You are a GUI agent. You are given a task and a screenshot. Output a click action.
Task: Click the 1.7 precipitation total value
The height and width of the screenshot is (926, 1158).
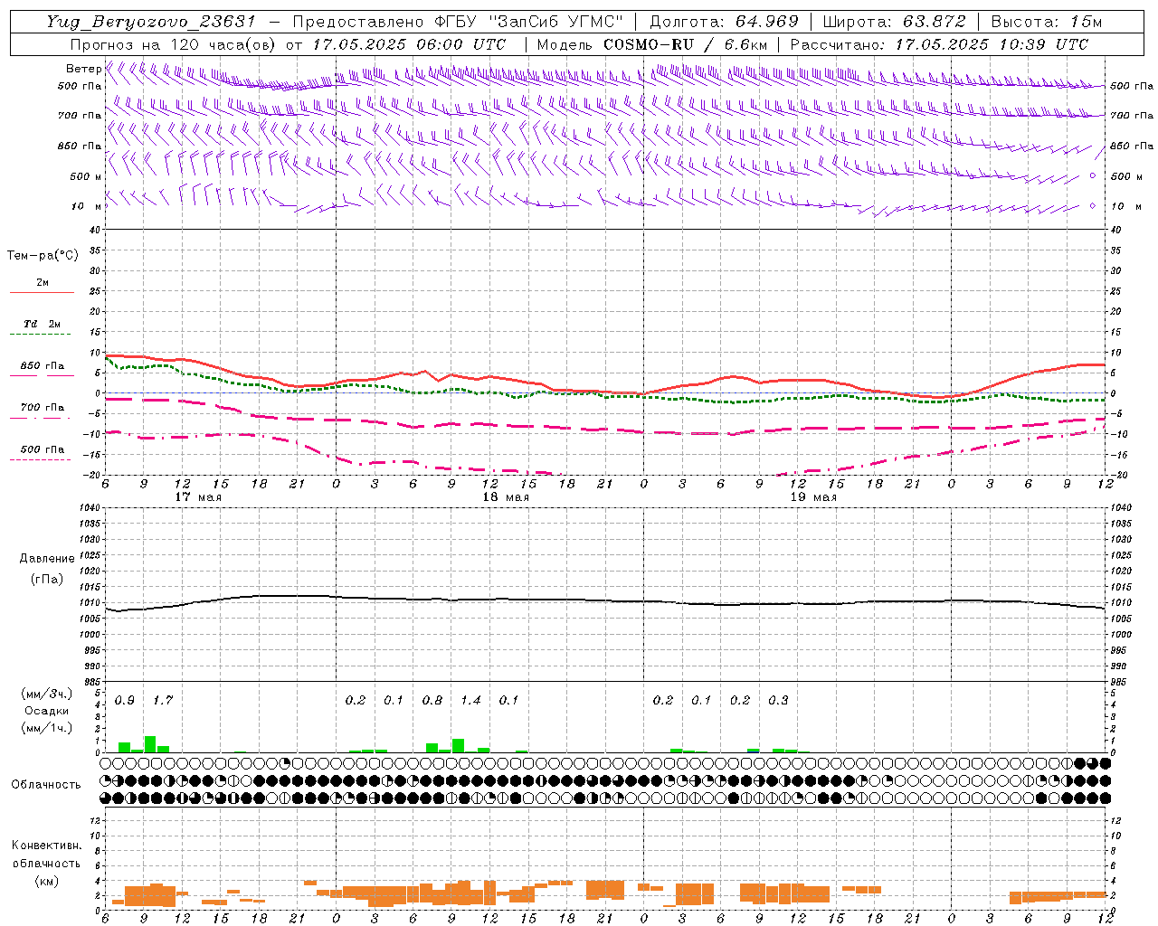163,700
